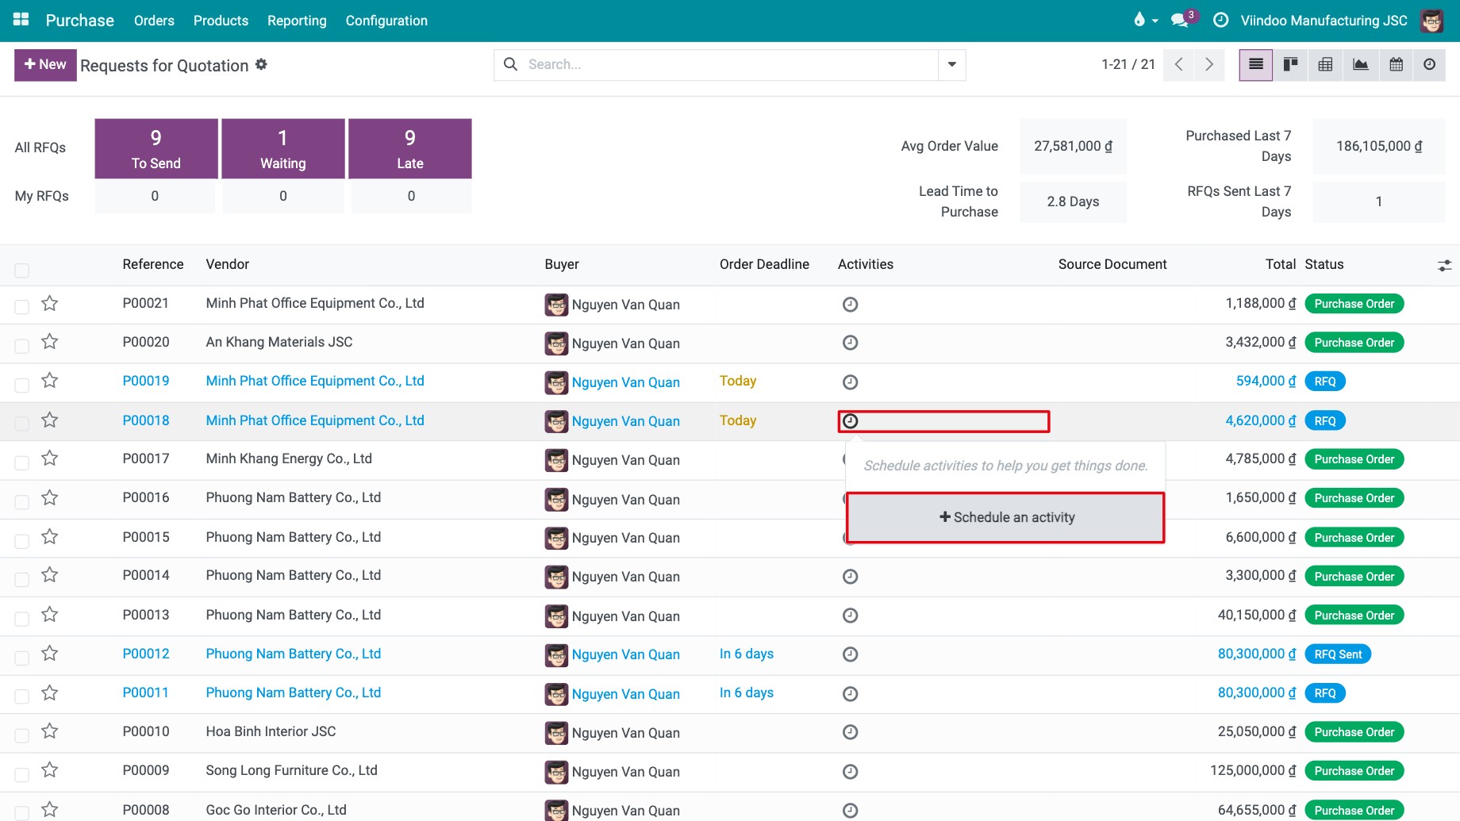
Task: Check the P00010 row checkbox
Action: (22, 735)
